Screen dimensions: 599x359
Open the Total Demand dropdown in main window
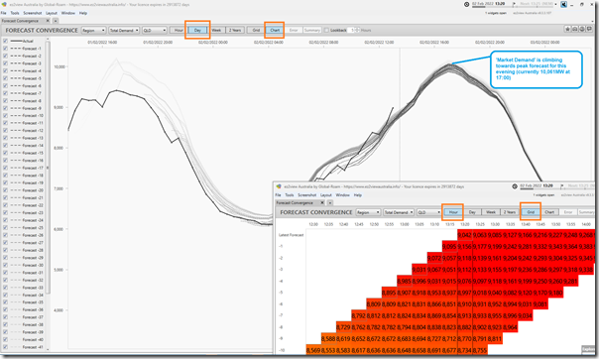tap(124, 30)
